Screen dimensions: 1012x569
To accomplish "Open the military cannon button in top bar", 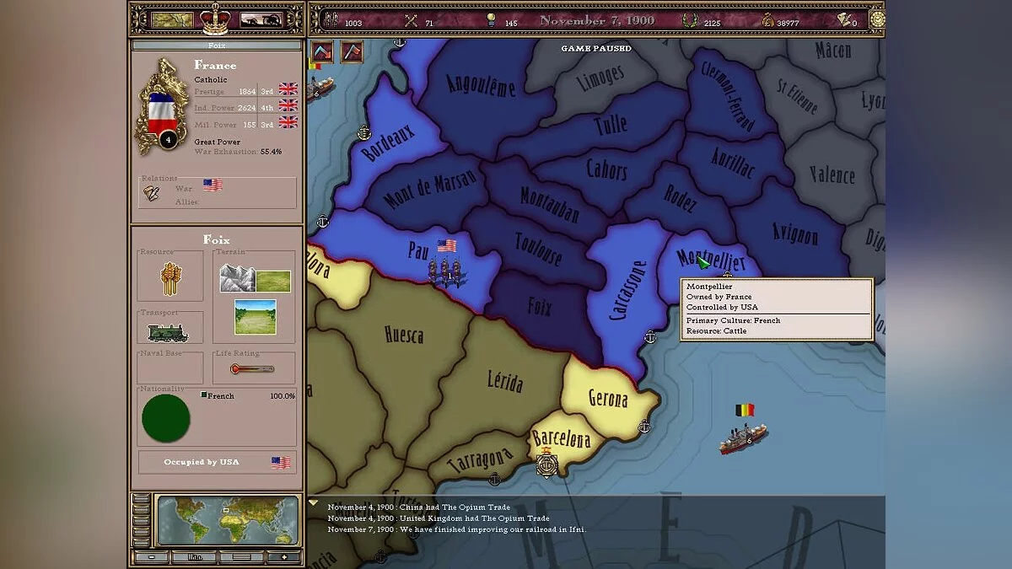I will (261, 19).
